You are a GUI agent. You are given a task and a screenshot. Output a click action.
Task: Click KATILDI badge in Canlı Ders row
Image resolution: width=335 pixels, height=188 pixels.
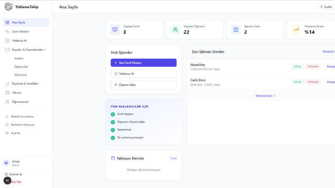pos(297,82)
